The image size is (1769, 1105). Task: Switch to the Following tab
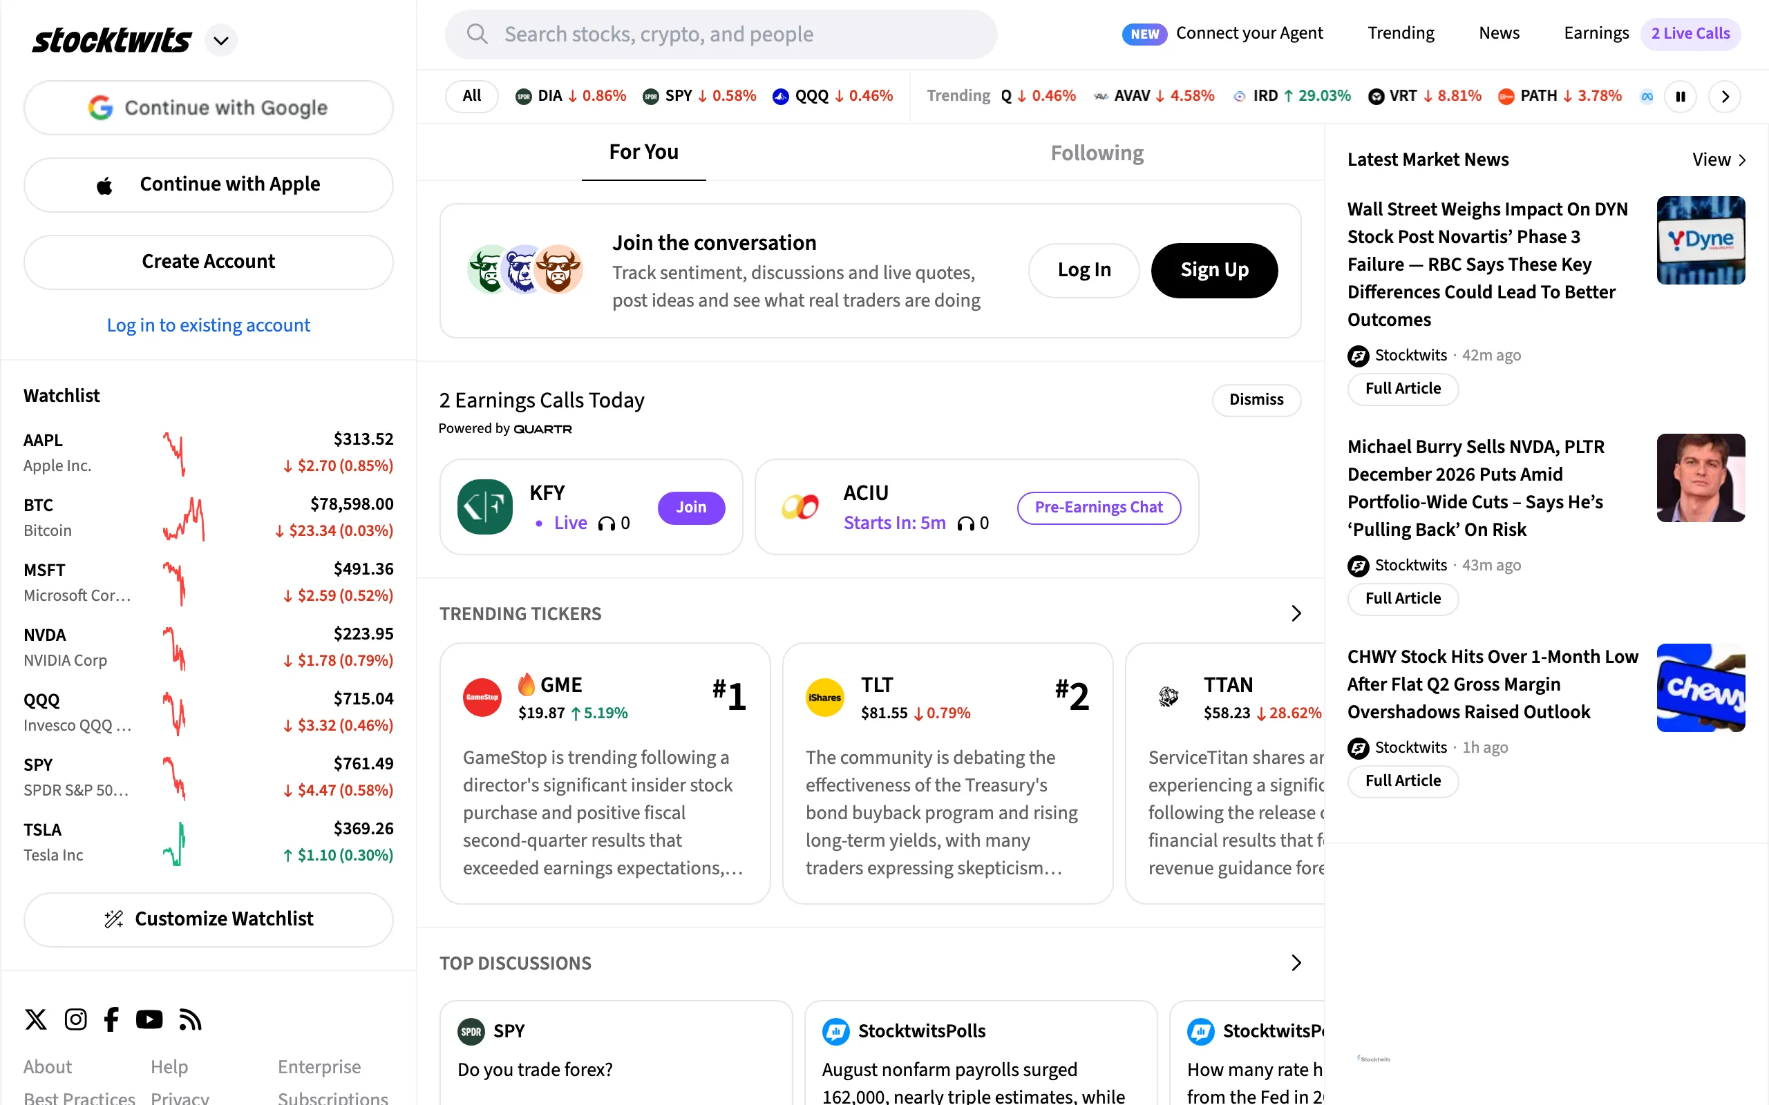click(x=1097, y=152)
